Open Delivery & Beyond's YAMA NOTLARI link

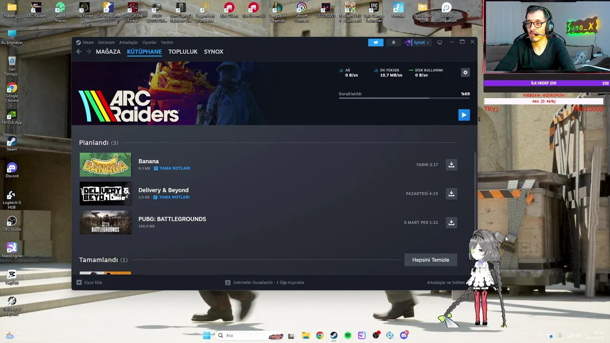click(172, 197)
